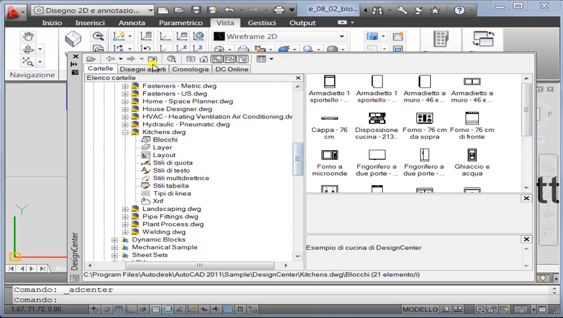563x318 pixels.
Task: Open the Disegni aperti tab
Action: tap(143, 69)
